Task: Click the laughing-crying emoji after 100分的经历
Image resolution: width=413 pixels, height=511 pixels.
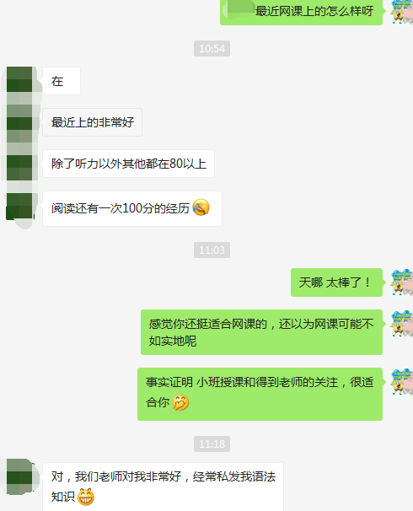Action: [201, 207]
